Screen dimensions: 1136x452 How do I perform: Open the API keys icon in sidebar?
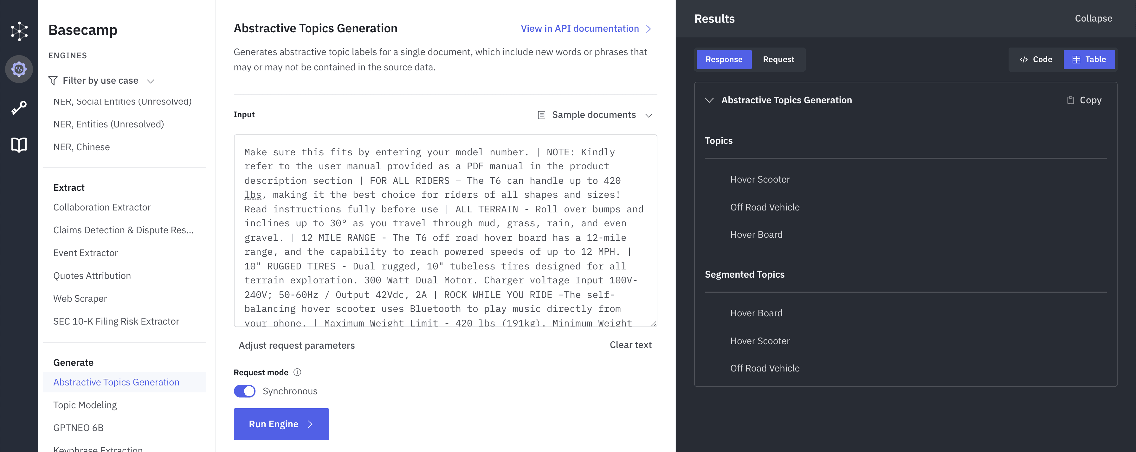(x=19, y=107)
